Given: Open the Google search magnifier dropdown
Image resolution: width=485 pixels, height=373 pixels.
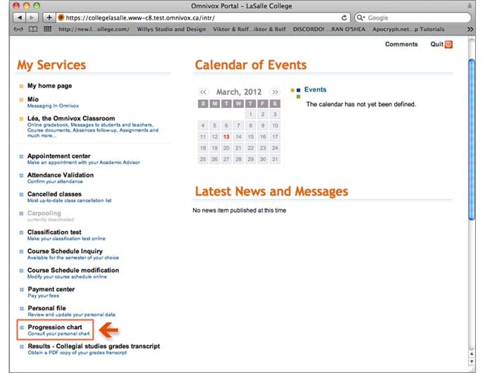Looking at the screenshot, I should pos(361,18).
